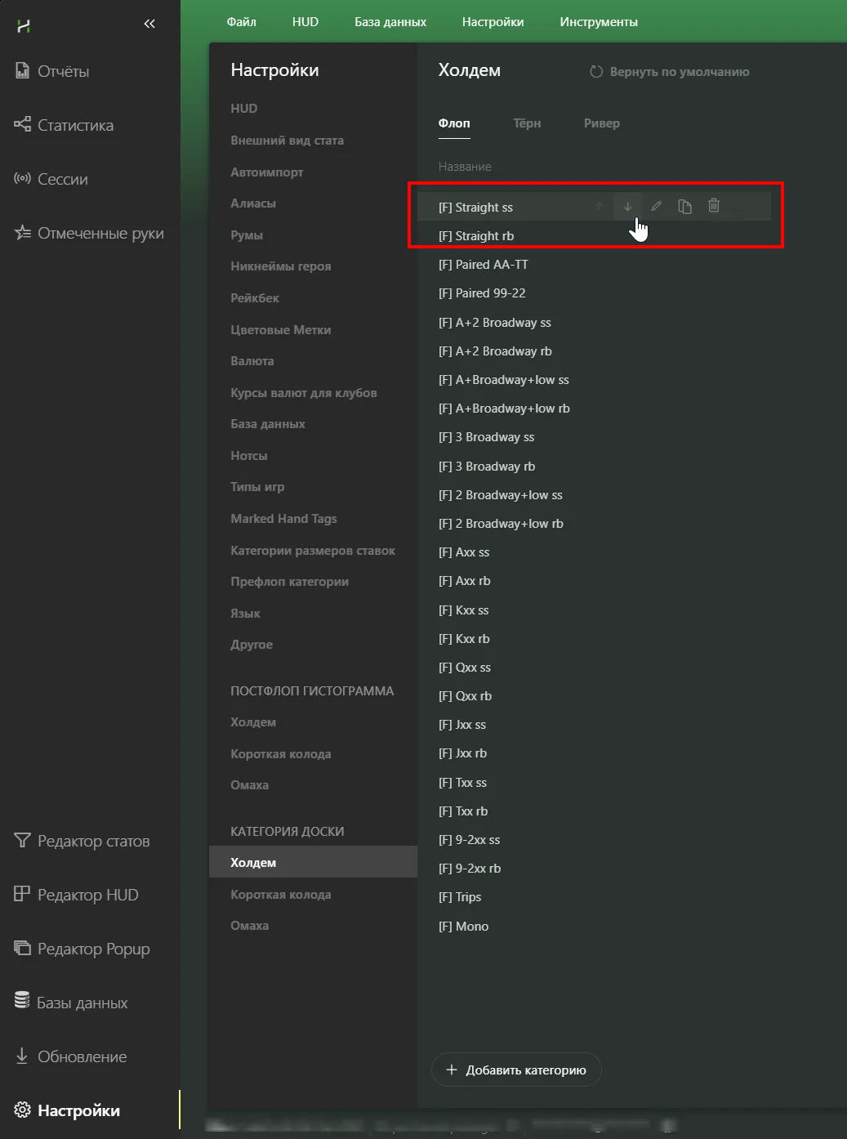Screen dimensions: 847x1139
Task: Open the Инструменты menu
Action: 598,22
